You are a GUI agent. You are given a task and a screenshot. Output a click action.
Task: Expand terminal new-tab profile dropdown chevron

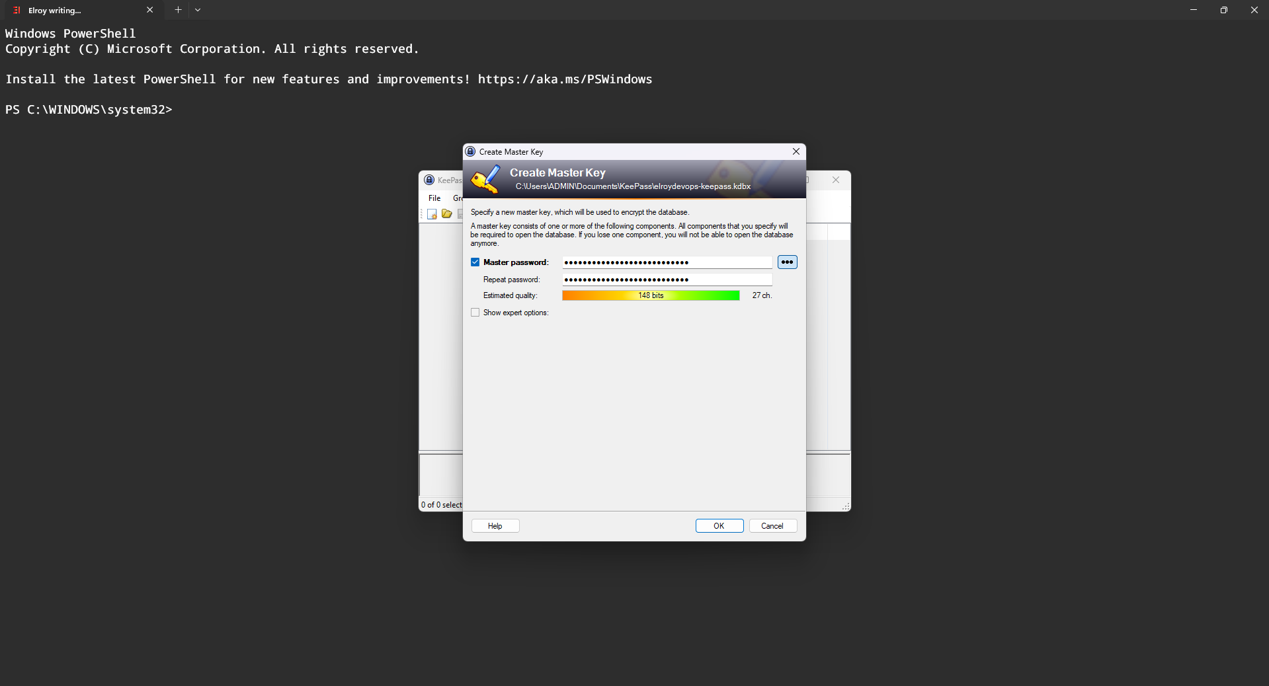tap(198, 10)
